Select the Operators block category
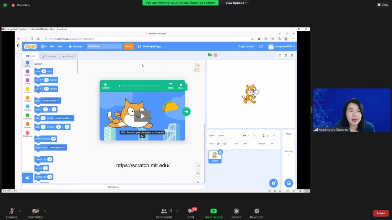 tap(28, 116)
